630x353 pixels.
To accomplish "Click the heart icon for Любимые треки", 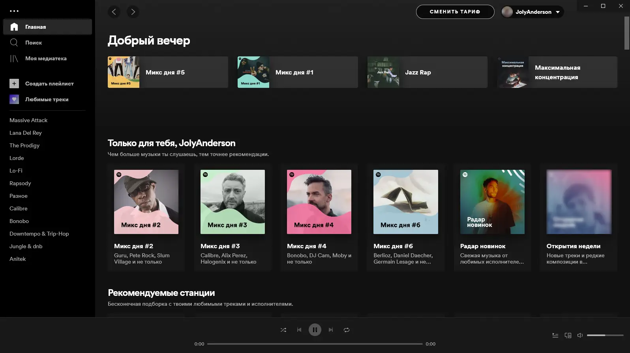I will point(14,99).
